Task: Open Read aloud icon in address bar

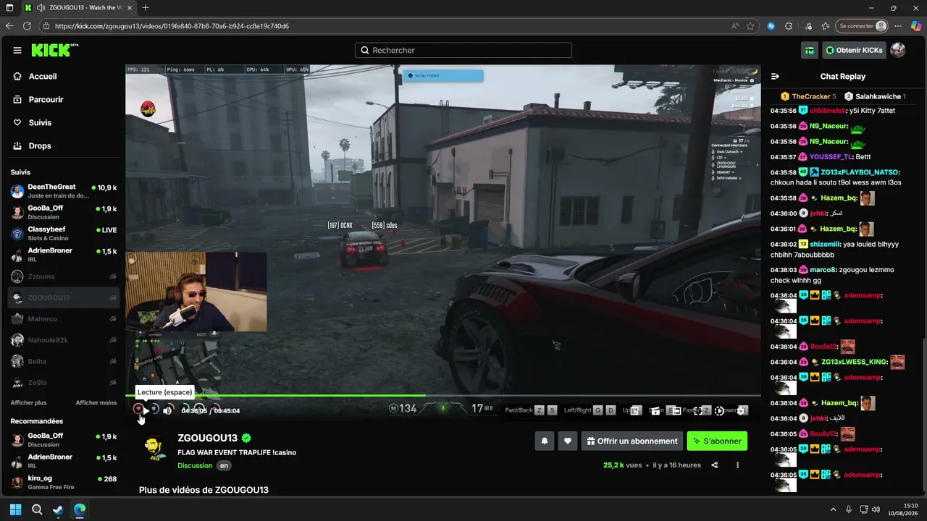Action: click(735, 26)
